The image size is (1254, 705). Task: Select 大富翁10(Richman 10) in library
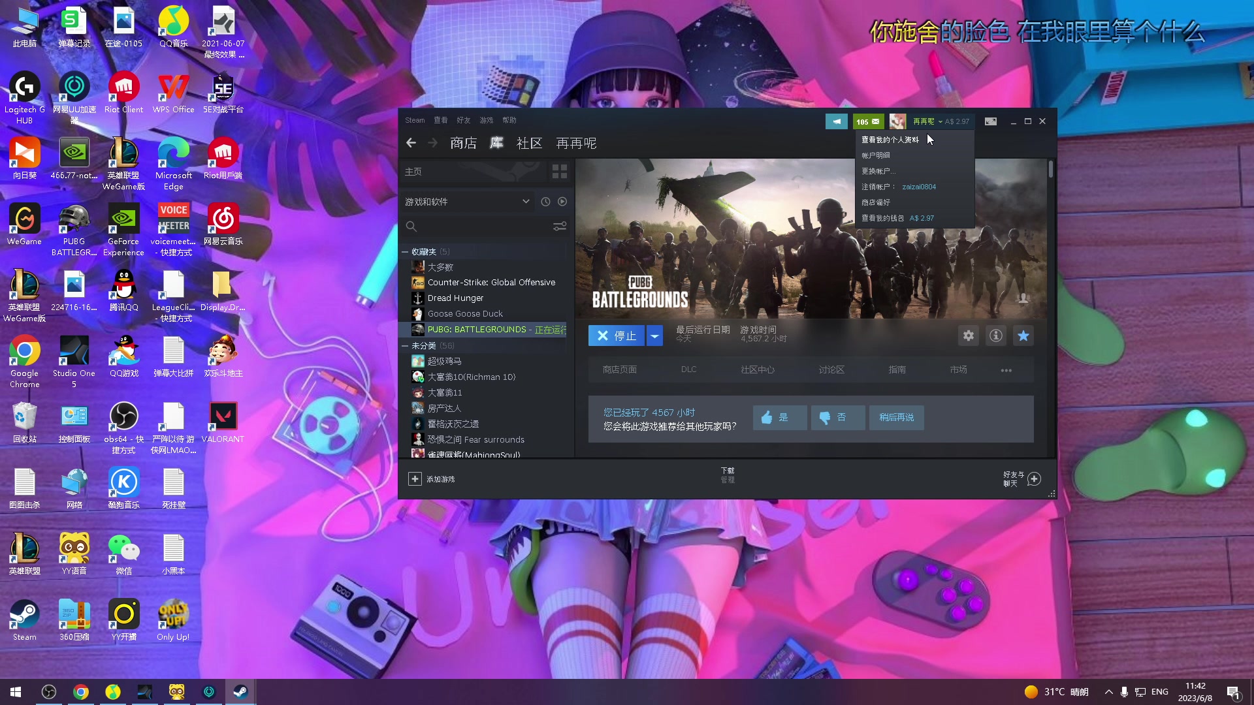click(484, 377)
